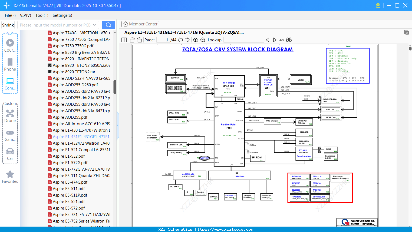
Task: Toggle the two-page split view icon
Action: pos(124,40)
